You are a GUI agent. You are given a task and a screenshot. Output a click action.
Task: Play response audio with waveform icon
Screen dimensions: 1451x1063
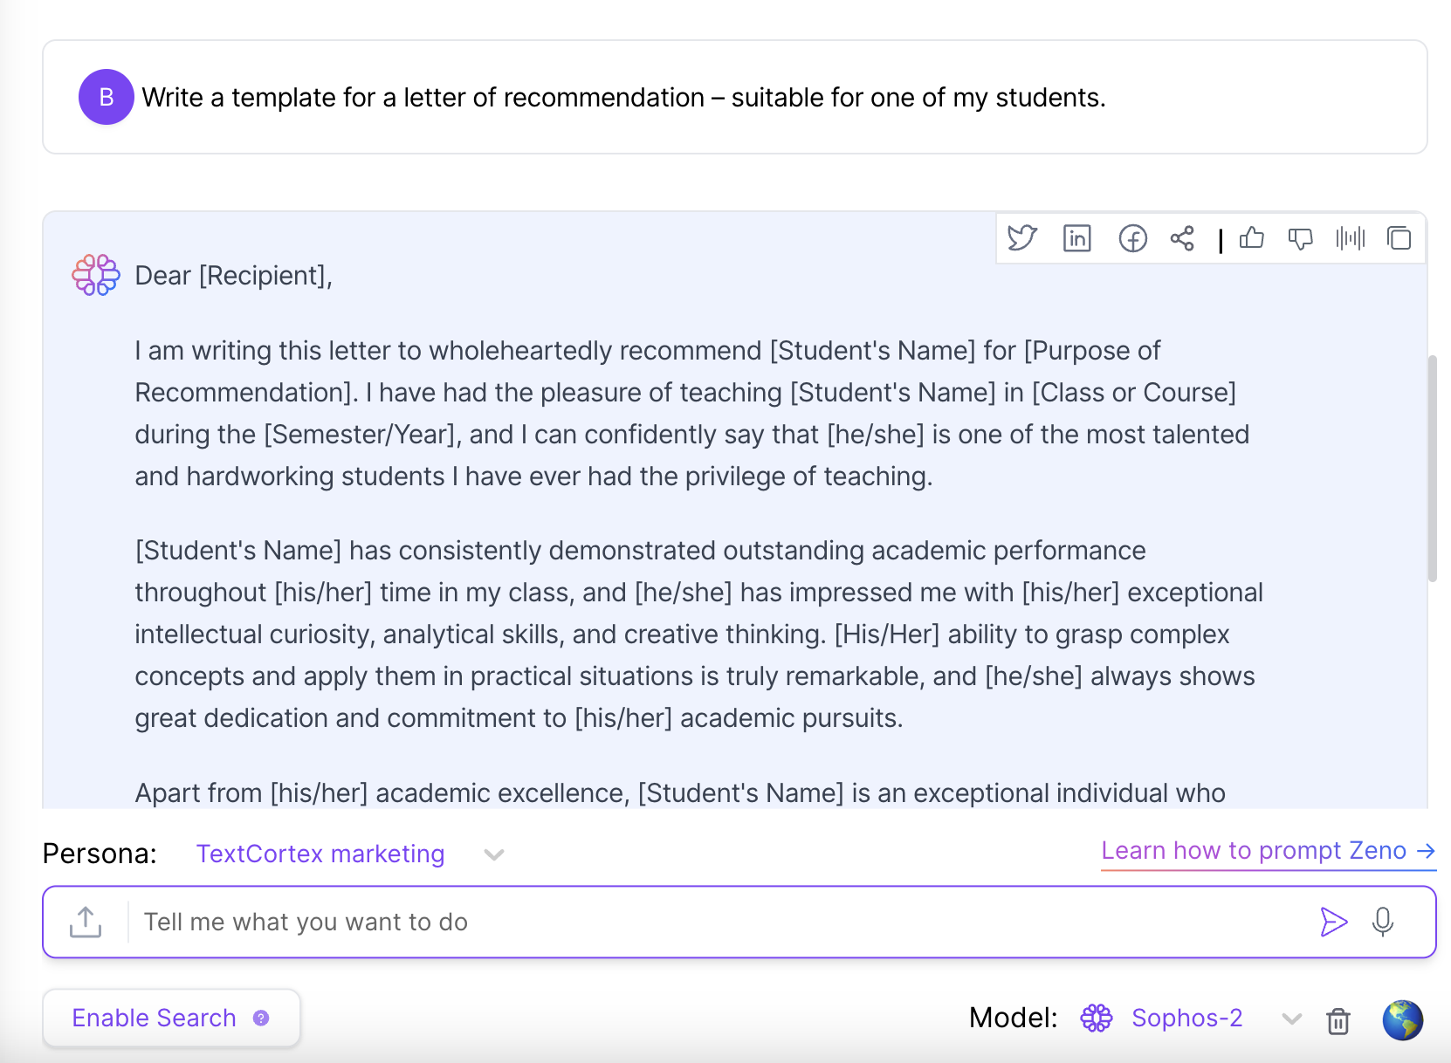click(1351, 238)
